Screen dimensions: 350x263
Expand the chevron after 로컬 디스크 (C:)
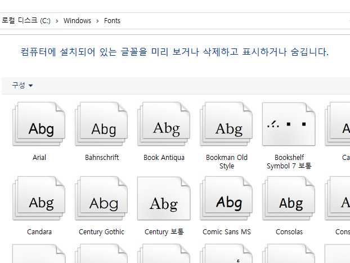[x=57, y=21]
